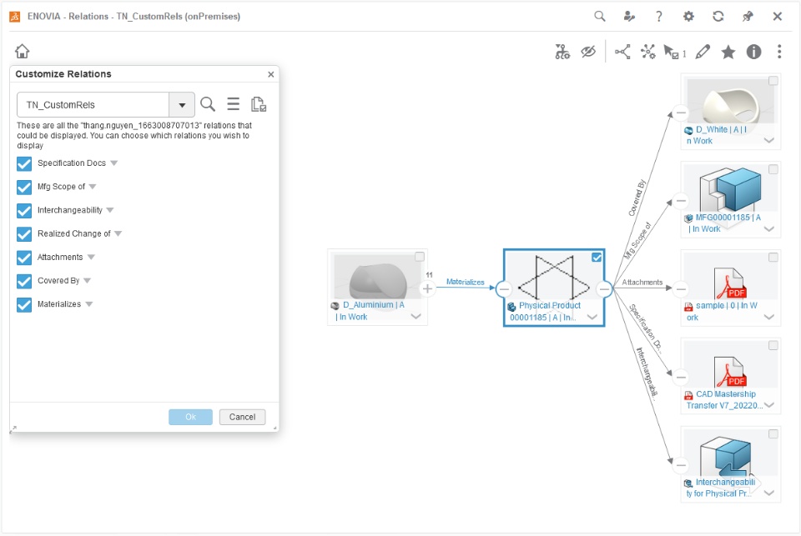Expand the Materializes triangle arrow
This screenshot has width=801, height=536.
coord(89,304)
